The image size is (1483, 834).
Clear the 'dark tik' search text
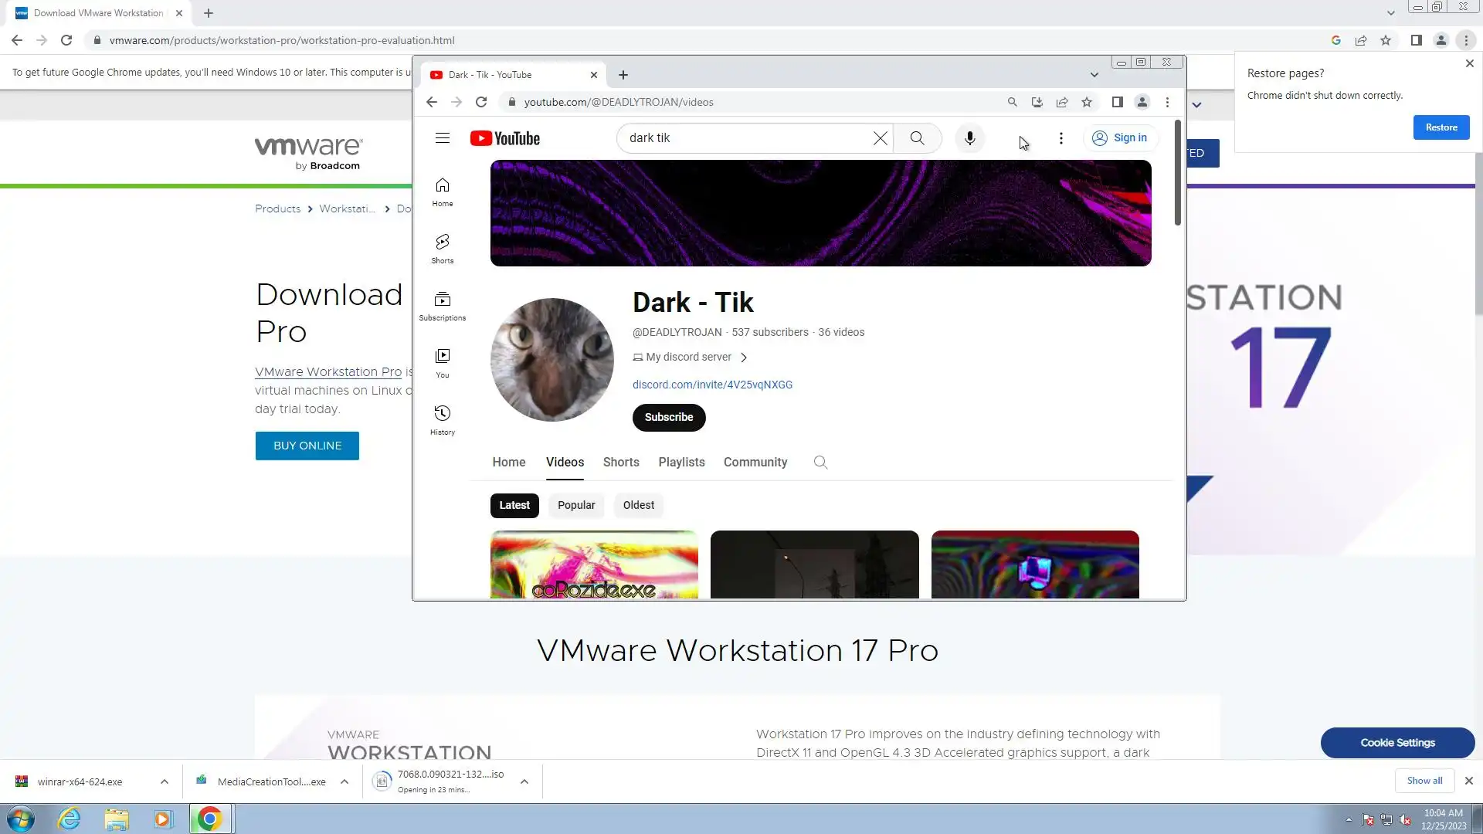[x=880, y=138]
